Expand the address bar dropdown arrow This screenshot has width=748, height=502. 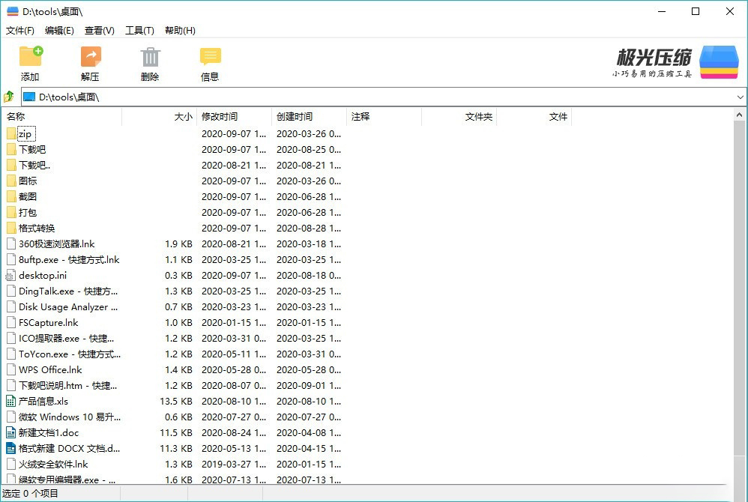click(740, 97)
